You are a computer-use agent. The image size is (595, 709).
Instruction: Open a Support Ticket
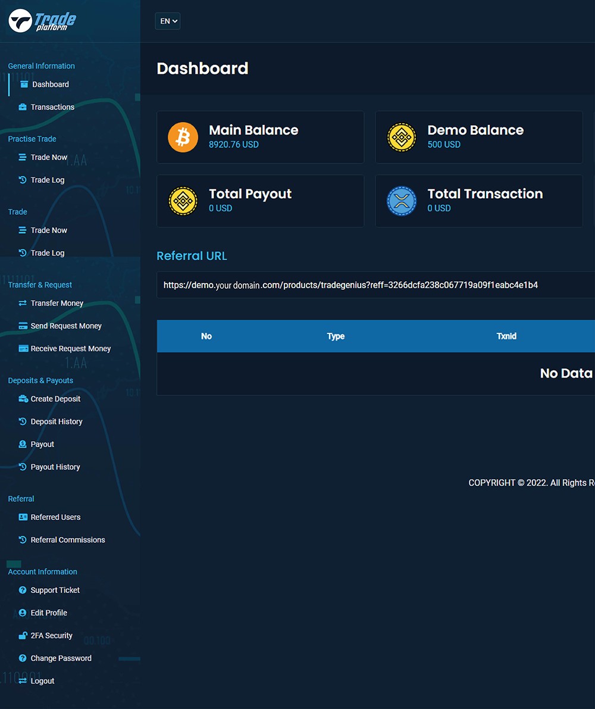tap(55, 591)
